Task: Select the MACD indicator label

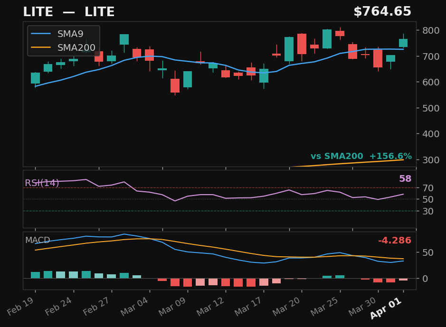Action: (x=37, y=241)
